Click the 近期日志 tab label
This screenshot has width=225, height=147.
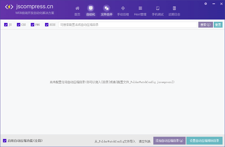pyautogui.click(x=174, y=14)
